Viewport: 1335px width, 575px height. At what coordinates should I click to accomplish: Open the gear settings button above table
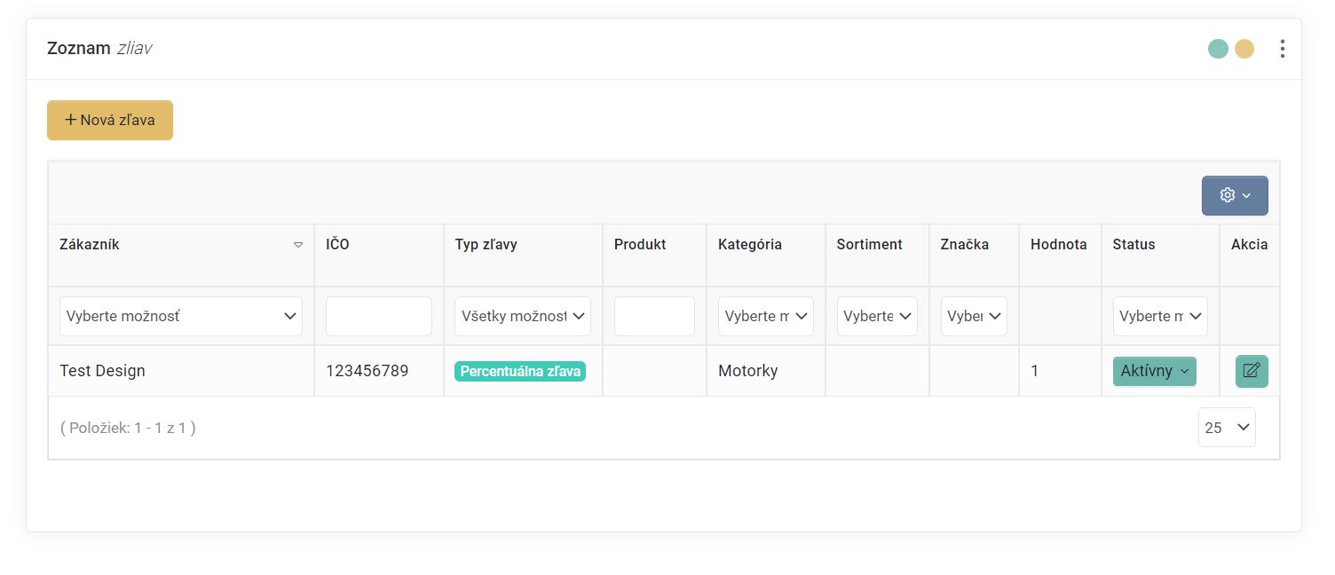click(x=1235, y=195)
